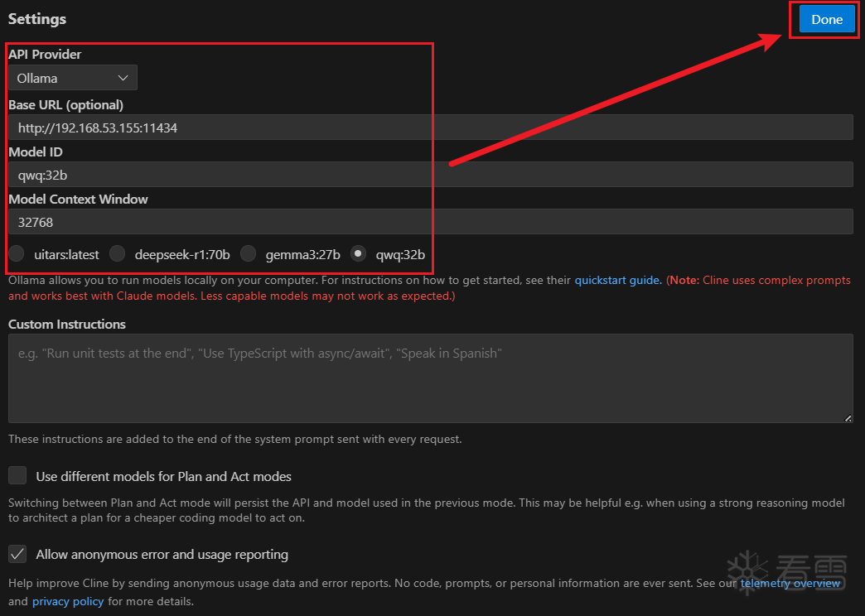Screen dimensions: 865x616
Task: Click the Model ID label
Action: (x=36, y=152)
